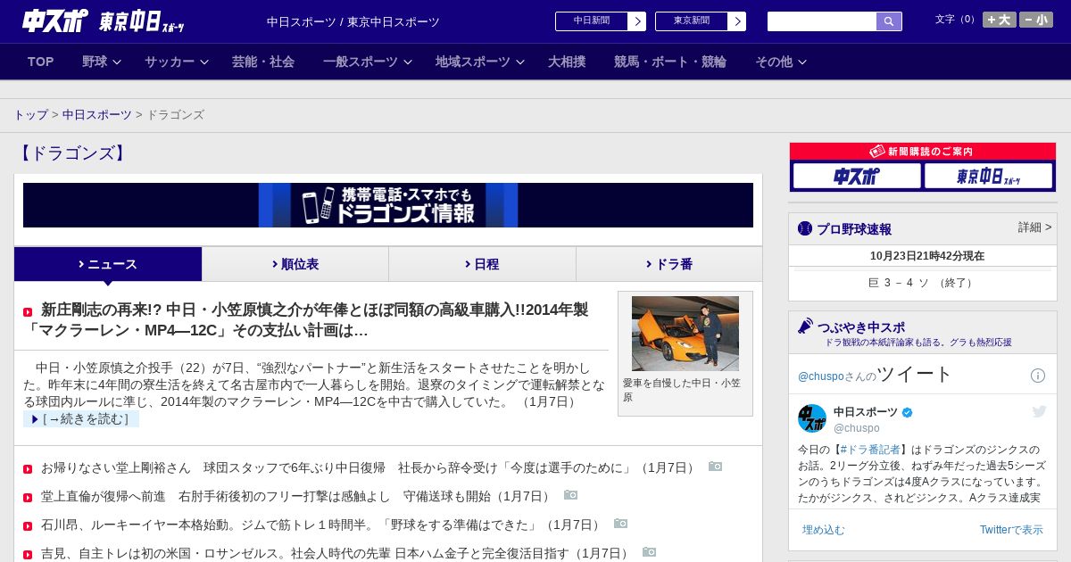The width and height of the screenshot is (1071, 562).
Task: Click the トップ breadcrumb link
Action: 31,115
